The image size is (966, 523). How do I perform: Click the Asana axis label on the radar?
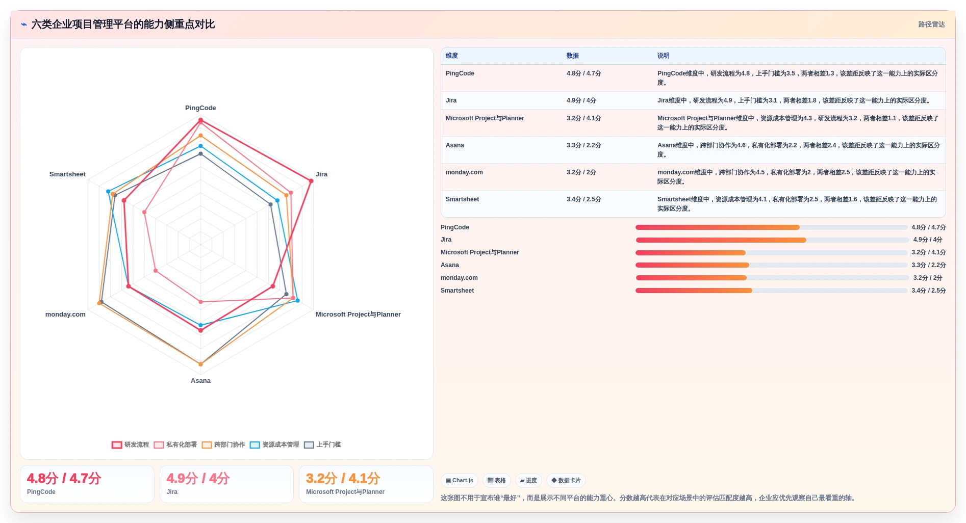tap(200, 381)
